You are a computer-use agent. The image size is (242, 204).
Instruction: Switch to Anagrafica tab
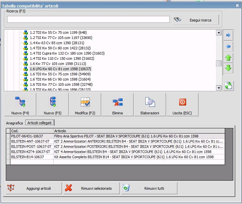click(x=14, y=123)
